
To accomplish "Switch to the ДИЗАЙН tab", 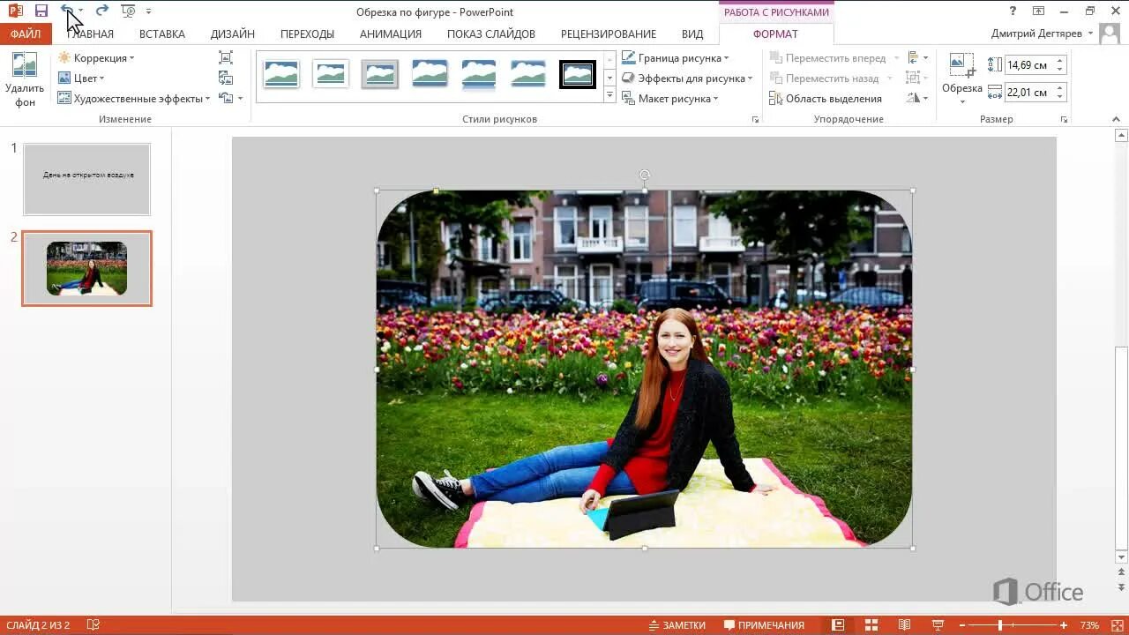I will tap(233, 34).
